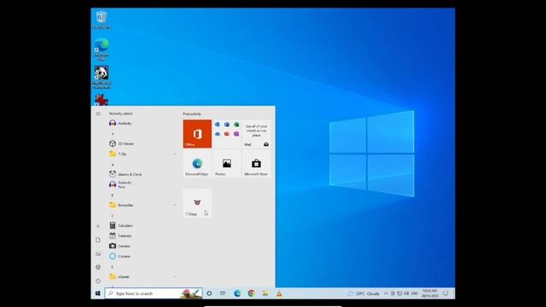Open Edge from the taskbar
The width and height of the screenshot is (546, 307).
[237, 293]
